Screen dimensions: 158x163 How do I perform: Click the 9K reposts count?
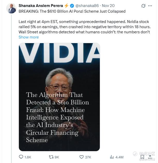click(57, 157)
